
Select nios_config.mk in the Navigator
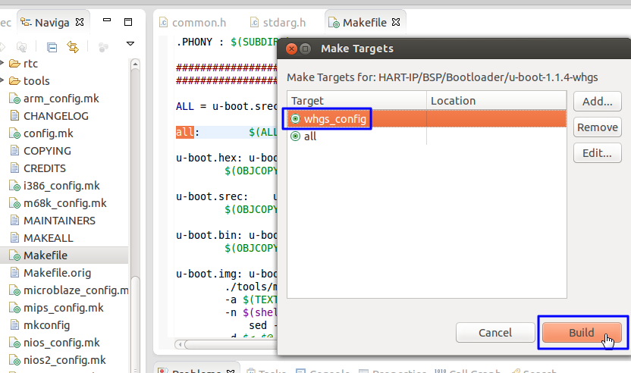coord(61,343)
